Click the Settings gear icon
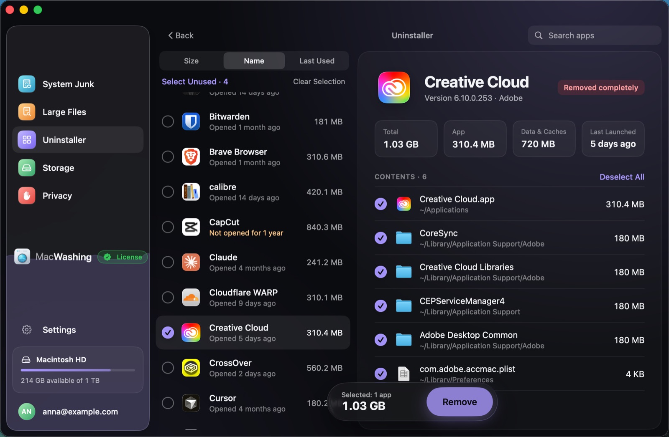The height and width of the screenshot is (437, 669). (27, 330)
